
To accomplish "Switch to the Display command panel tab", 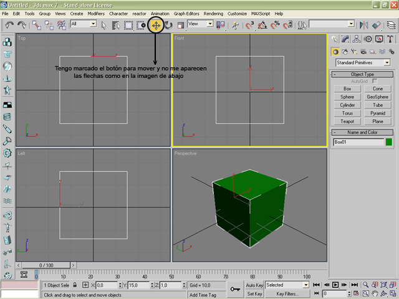I will click(379, 39).
